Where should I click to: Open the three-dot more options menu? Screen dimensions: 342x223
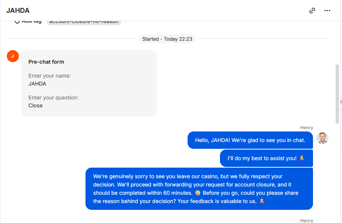[x=327, y=11]
